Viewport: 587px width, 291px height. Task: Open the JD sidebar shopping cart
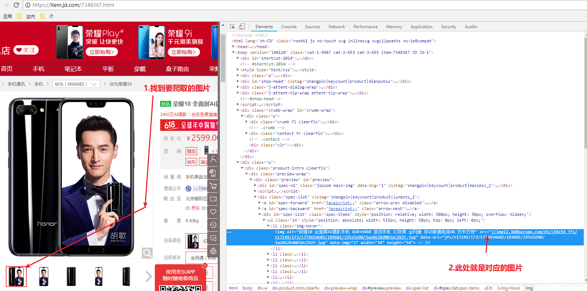click(x=213, y=186)
